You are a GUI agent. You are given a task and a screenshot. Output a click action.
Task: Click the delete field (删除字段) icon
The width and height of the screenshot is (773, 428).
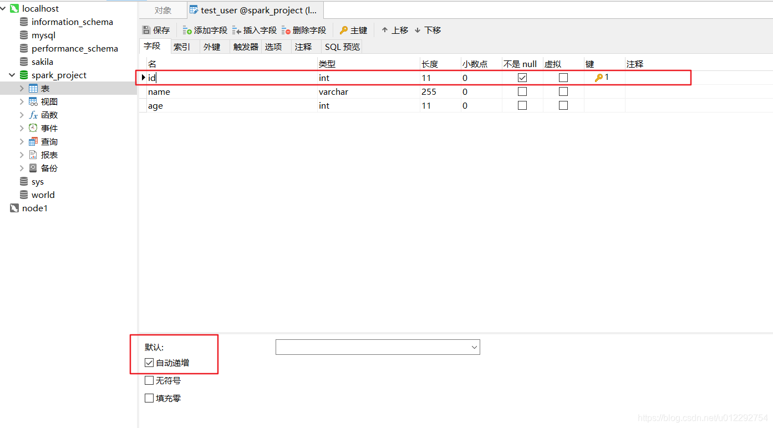286,30
